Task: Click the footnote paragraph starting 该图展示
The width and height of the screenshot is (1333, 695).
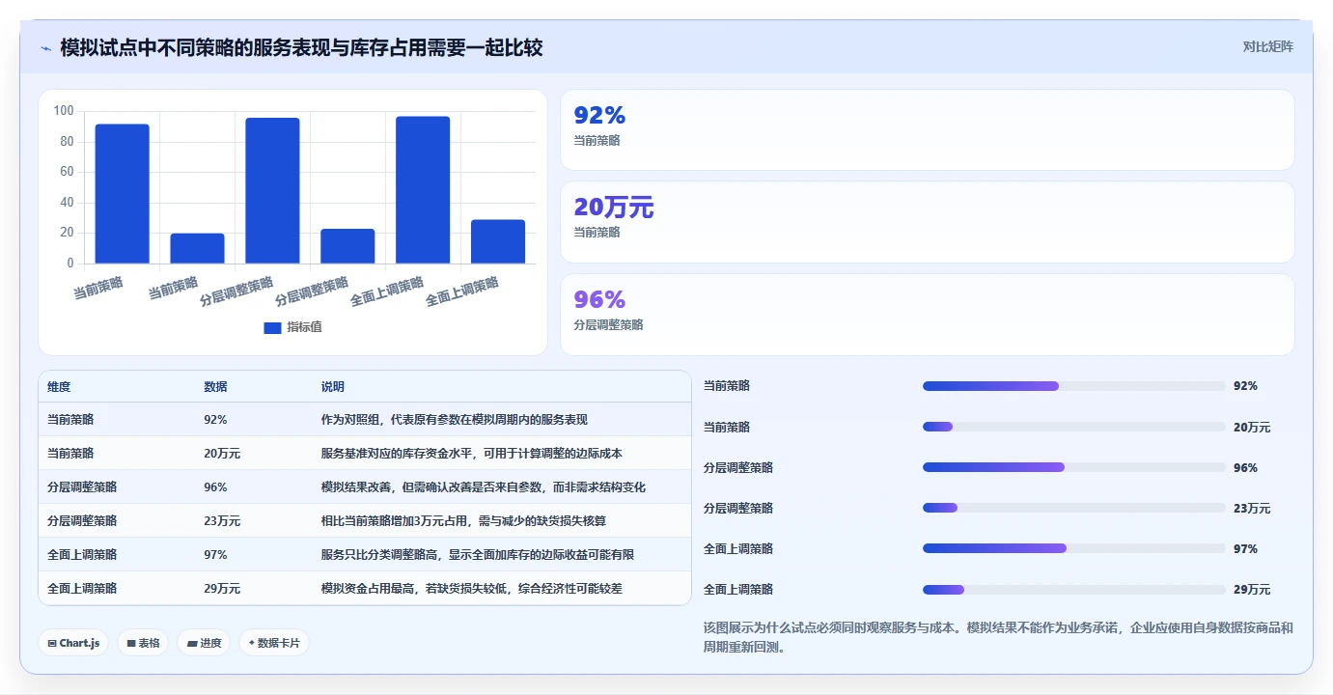Action: 998,638
